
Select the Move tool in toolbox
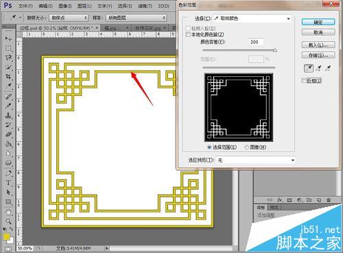coord(8,38)
